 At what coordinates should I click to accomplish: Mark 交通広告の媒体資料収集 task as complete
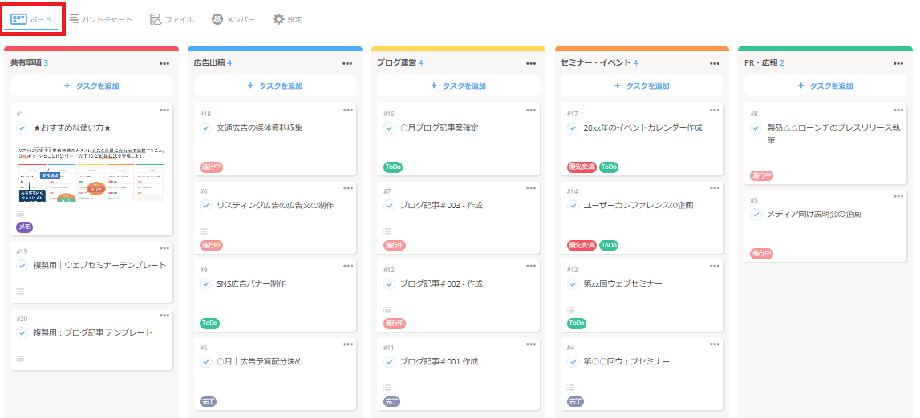pyautogui.click(x=206, y=127)
